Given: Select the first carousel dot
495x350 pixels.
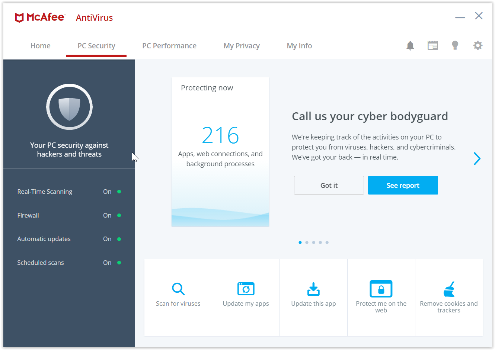Looking at the screenshot, I should [x=300, y=243].
